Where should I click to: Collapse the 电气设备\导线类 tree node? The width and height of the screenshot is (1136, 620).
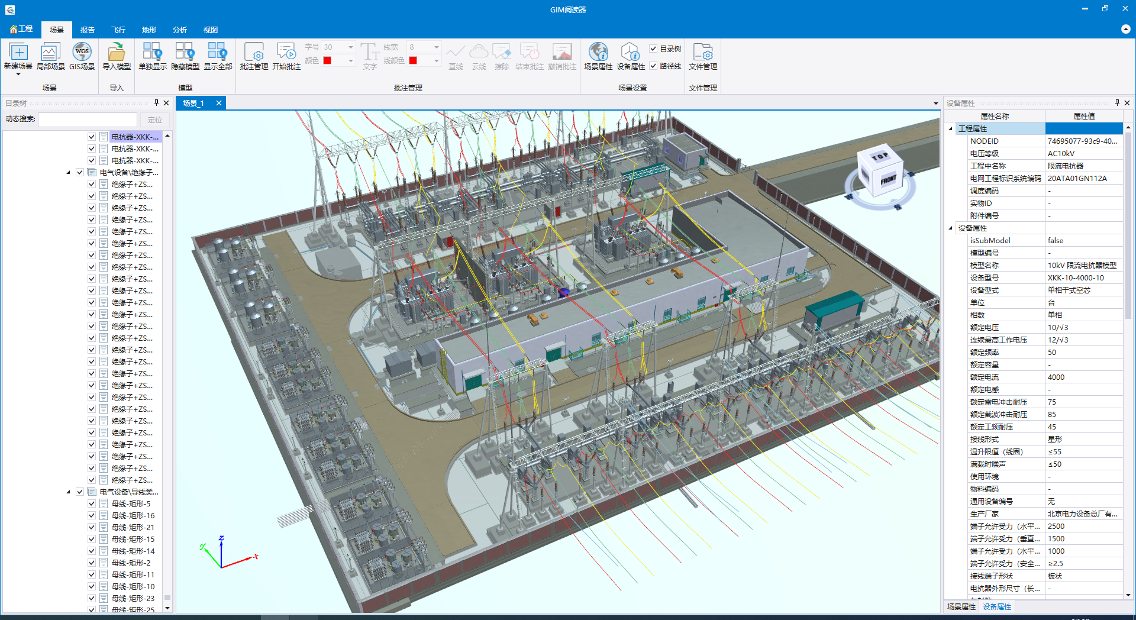coord(68,492)
